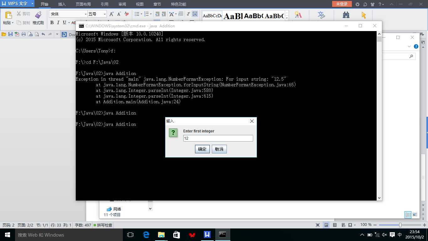This screenshot has height=241, width=428.
Task: Open the Windows Start button
Action: pyautogui.click(x=8, y=235)
